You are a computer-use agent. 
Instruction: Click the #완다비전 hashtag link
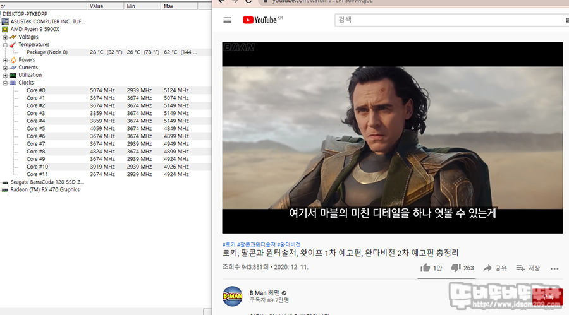coord(289,245)
